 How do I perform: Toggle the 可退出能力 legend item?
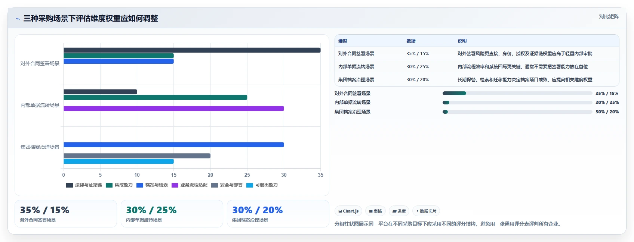click(262, 185)
